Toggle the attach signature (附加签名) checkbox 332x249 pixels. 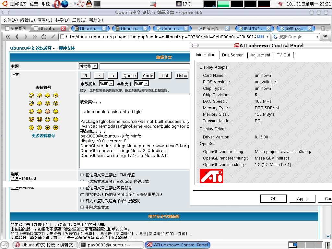[82, 195]
